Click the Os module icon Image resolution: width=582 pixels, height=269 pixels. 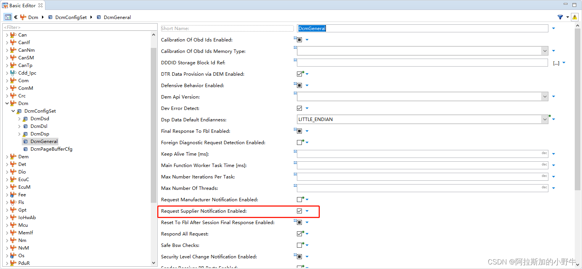[13, 255]
